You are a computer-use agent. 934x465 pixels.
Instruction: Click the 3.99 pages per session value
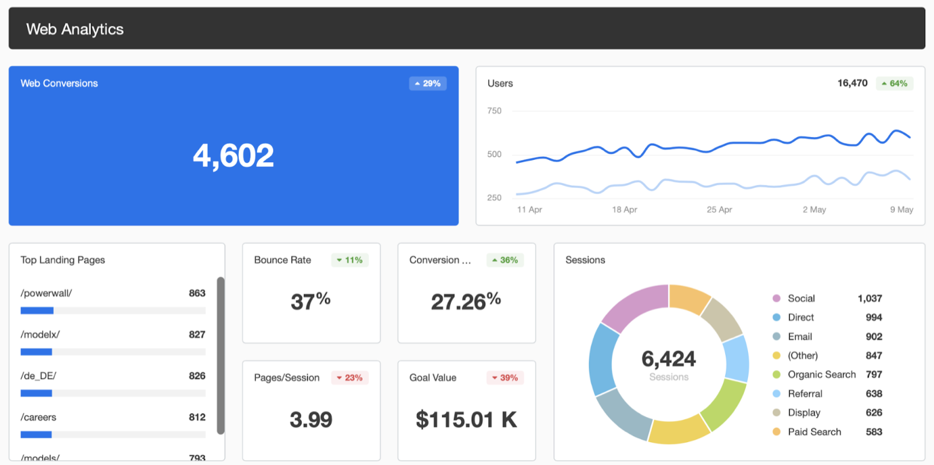click(311, 419)
